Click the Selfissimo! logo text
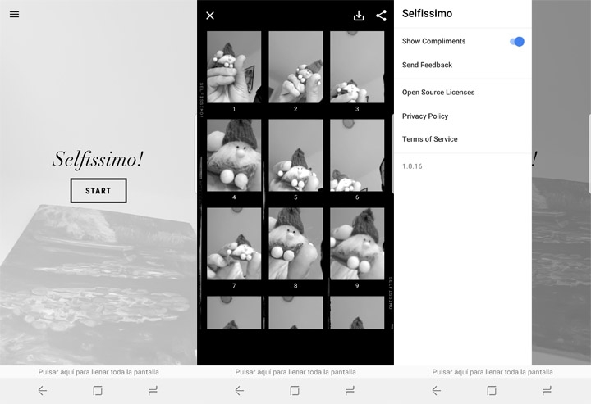This screenshot has width=591, height=404. (98, 159)
